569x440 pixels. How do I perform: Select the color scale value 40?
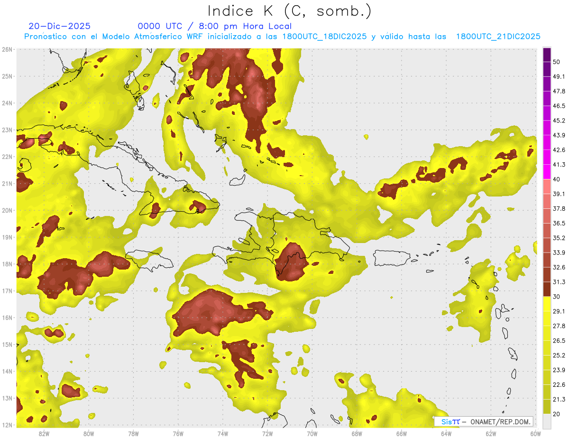pos(556,179)
